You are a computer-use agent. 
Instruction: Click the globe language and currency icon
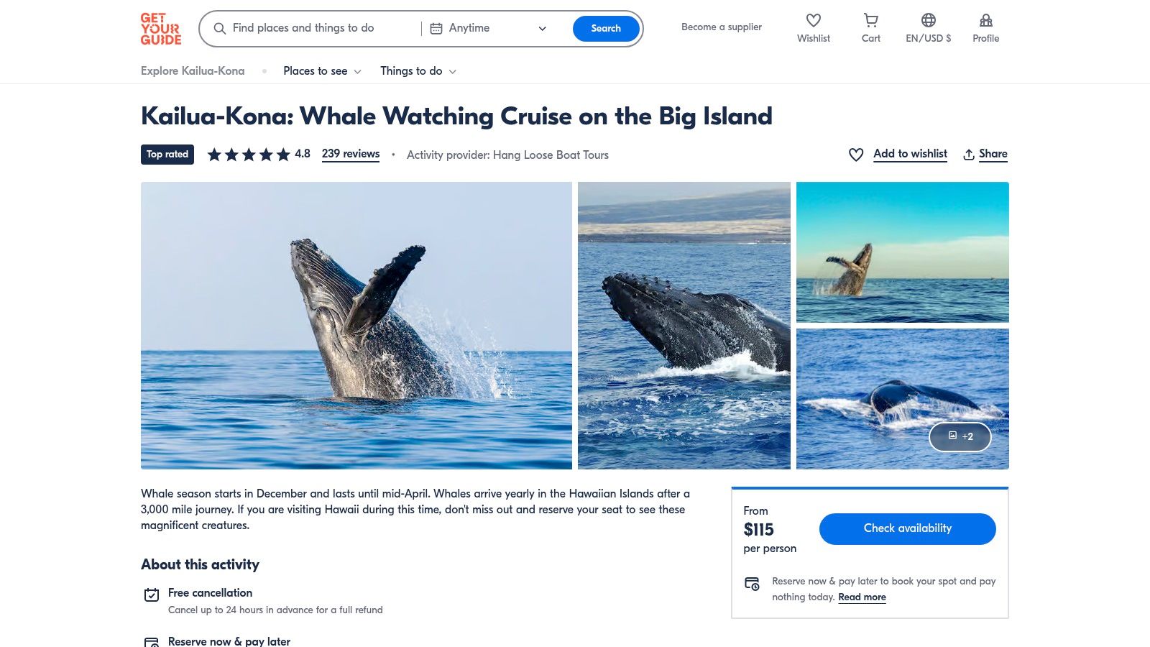pyautogui.click(x=928, y=20)
